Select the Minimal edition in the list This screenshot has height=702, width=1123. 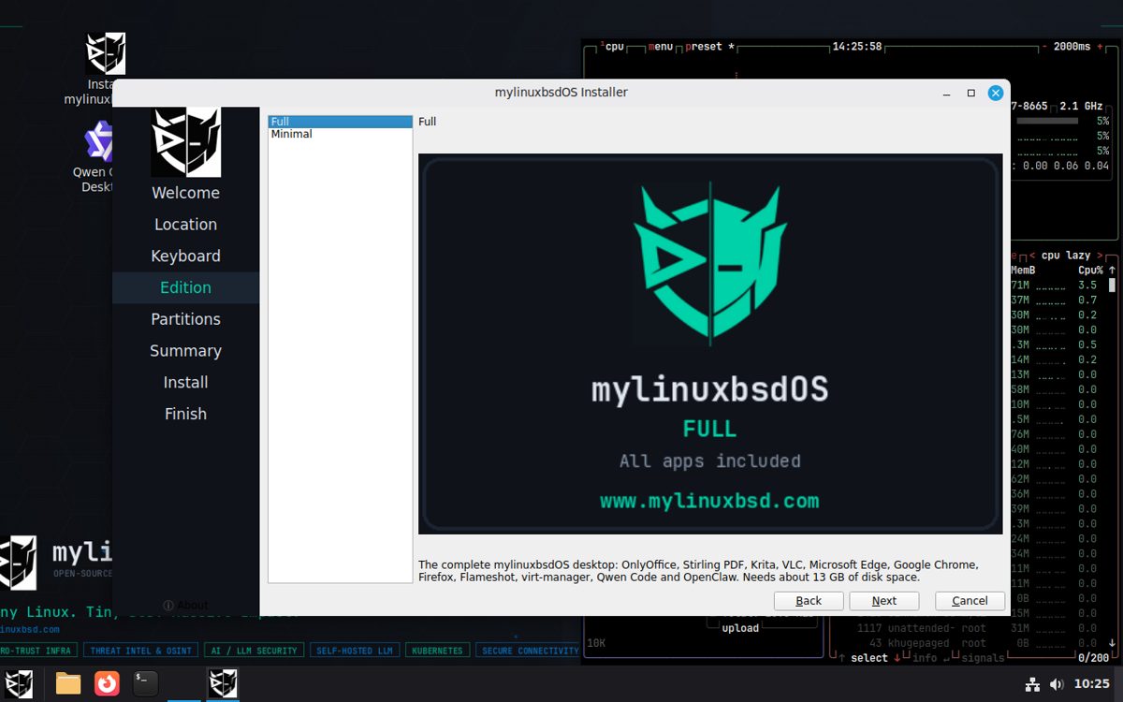point(340,134)
